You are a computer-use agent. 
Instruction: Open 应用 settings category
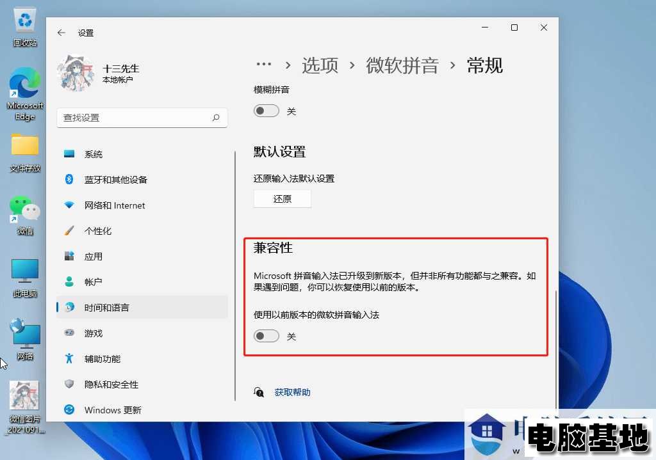(x=142, y=256)
